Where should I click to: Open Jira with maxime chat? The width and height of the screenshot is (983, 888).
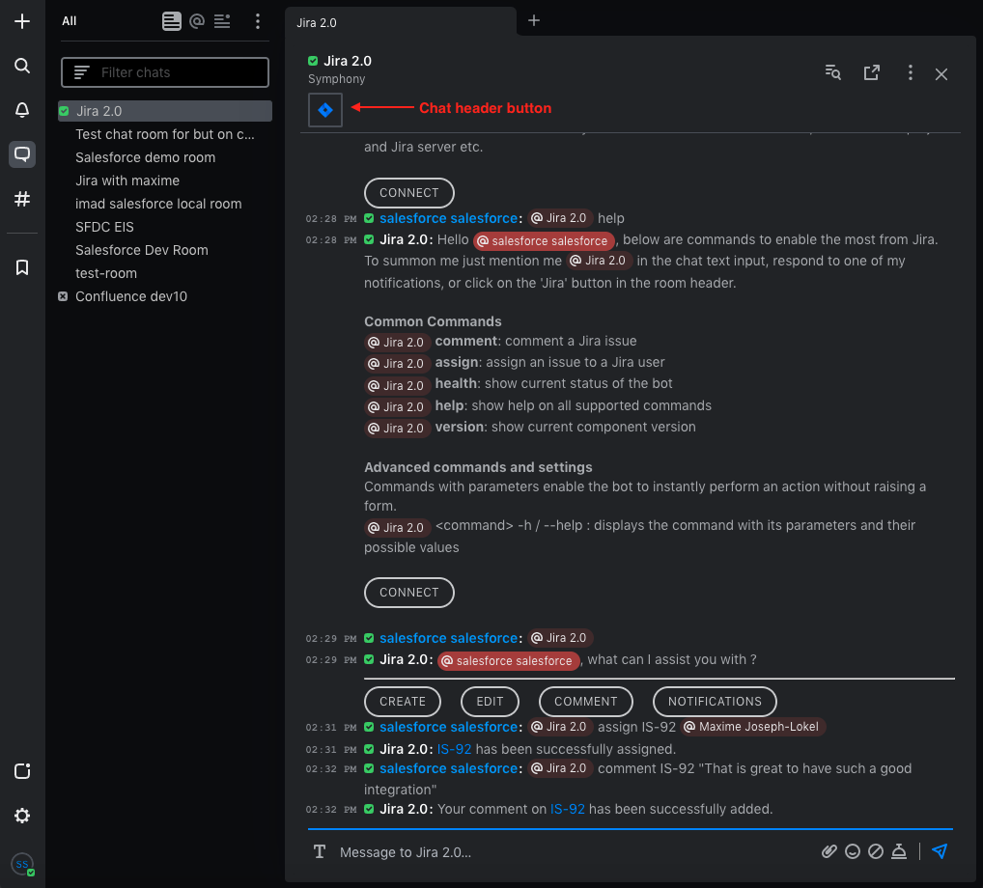click(x=165, y=180)
